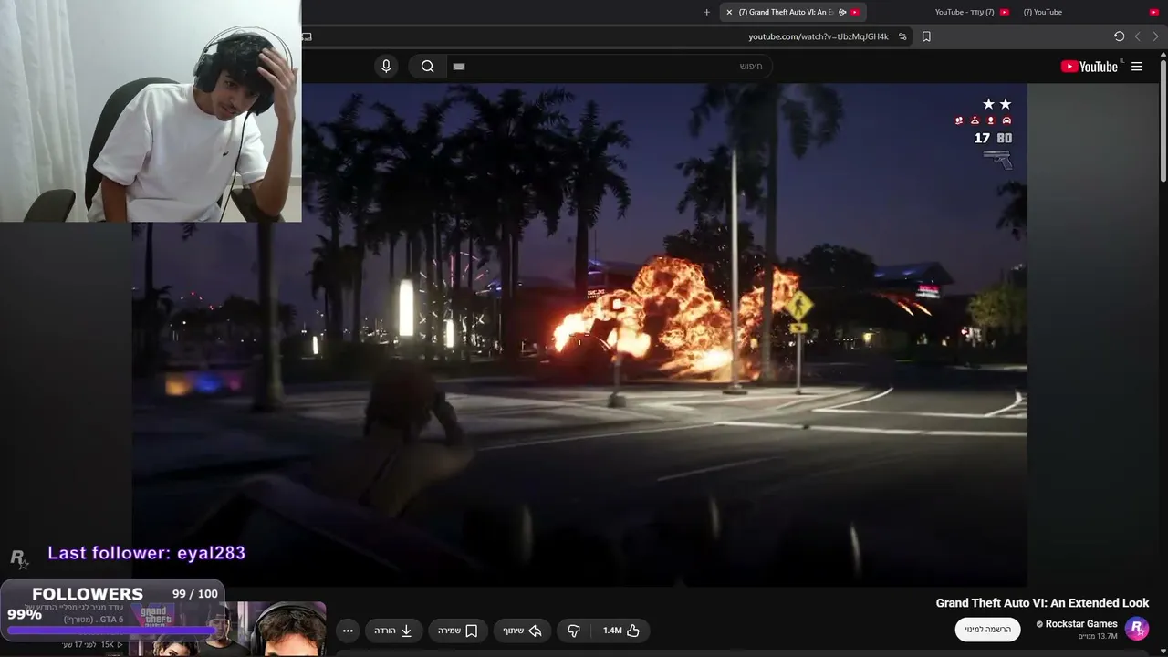Open the suggested GTA 6 video thumbnail
Screen dimensions: 1168x657
(226, 629)
